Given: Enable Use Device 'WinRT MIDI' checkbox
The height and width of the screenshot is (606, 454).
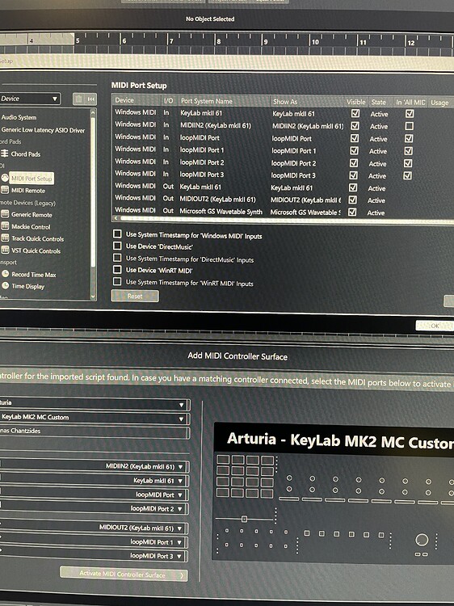Looking at the screenshot, I should [117, 269].
